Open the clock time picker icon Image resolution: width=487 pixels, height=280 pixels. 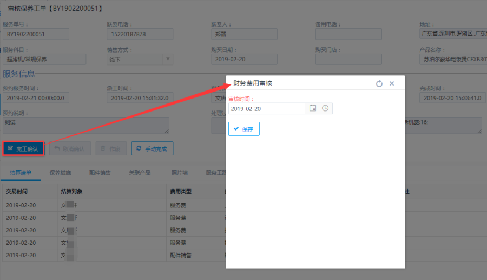[x=325, y=108]
